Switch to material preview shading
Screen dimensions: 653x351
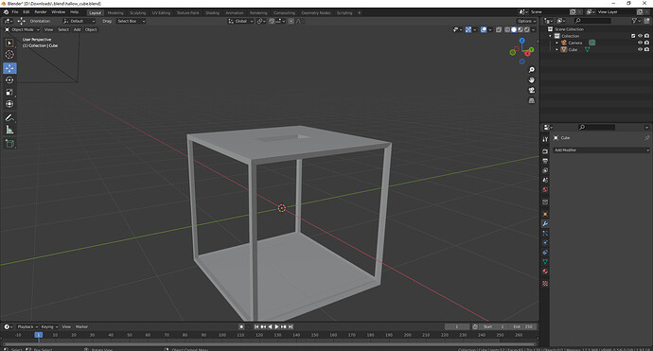tap(521, 29)
